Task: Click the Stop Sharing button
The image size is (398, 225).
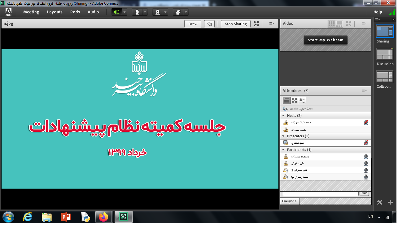Action: tap(236, 24)
